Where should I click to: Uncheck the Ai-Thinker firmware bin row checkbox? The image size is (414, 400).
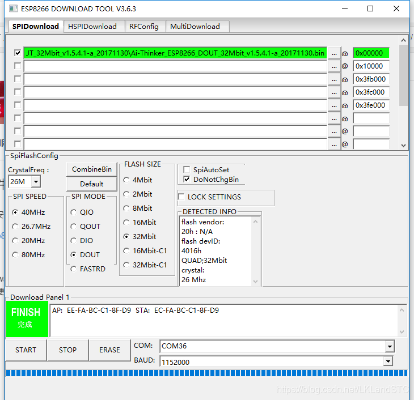tap(18, 53)
